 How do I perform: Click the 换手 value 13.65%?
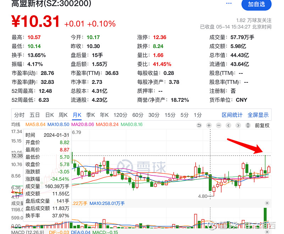click(37, 55)
